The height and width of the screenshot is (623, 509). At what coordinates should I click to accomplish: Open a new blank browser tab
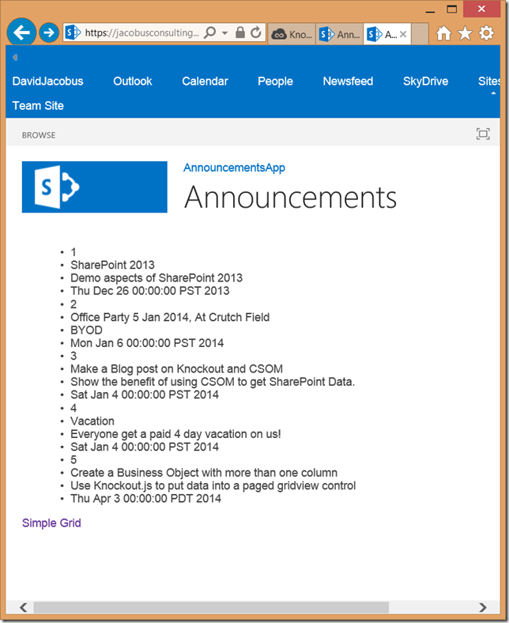(420, 34)
